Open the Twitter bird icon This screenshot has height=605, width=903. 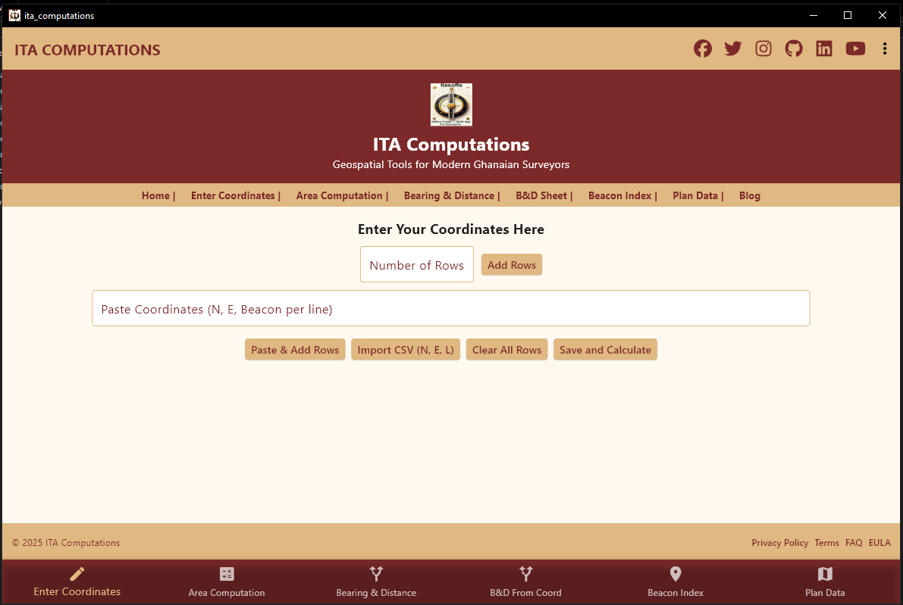point(732,48)
